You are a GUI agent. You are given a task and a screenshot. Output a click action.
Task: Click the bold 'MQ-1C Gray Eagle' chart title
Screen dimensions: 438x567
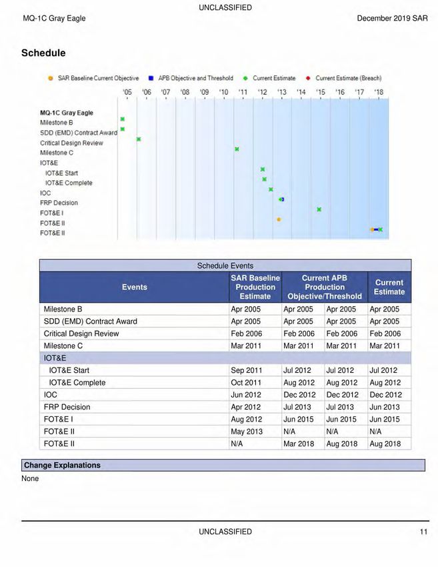coord(67,113)
